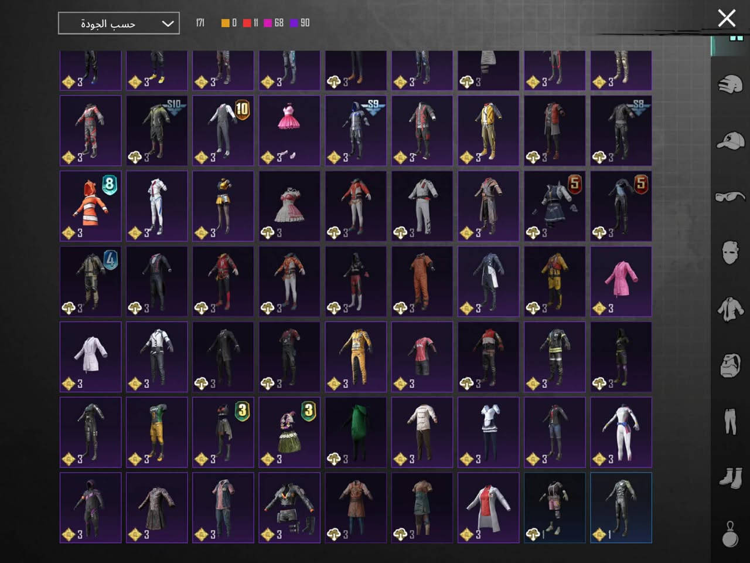This screenshot has width=750, height=563.
Task: Show the sunglasses category
Action: [x=730, y=197]
